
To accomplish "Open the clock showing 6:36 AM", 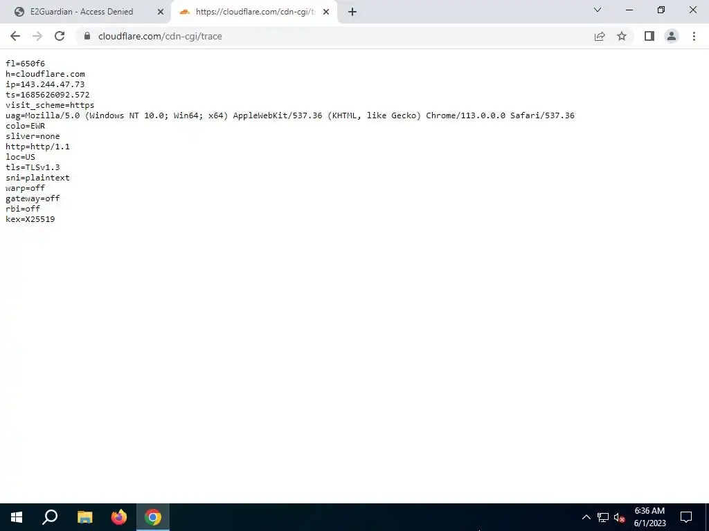I will coord(649,517).
